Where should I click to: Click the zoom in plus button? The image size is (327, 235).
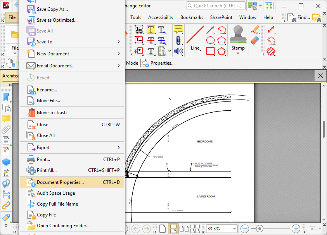296,228
